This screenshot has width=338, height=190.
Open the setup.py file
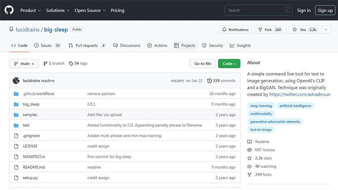coord(30,178)
